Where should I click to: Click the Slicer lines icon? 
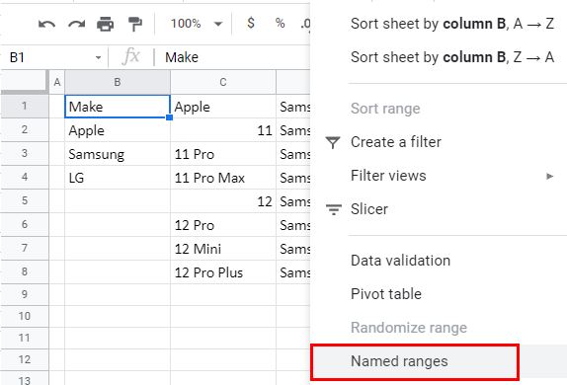334,209
